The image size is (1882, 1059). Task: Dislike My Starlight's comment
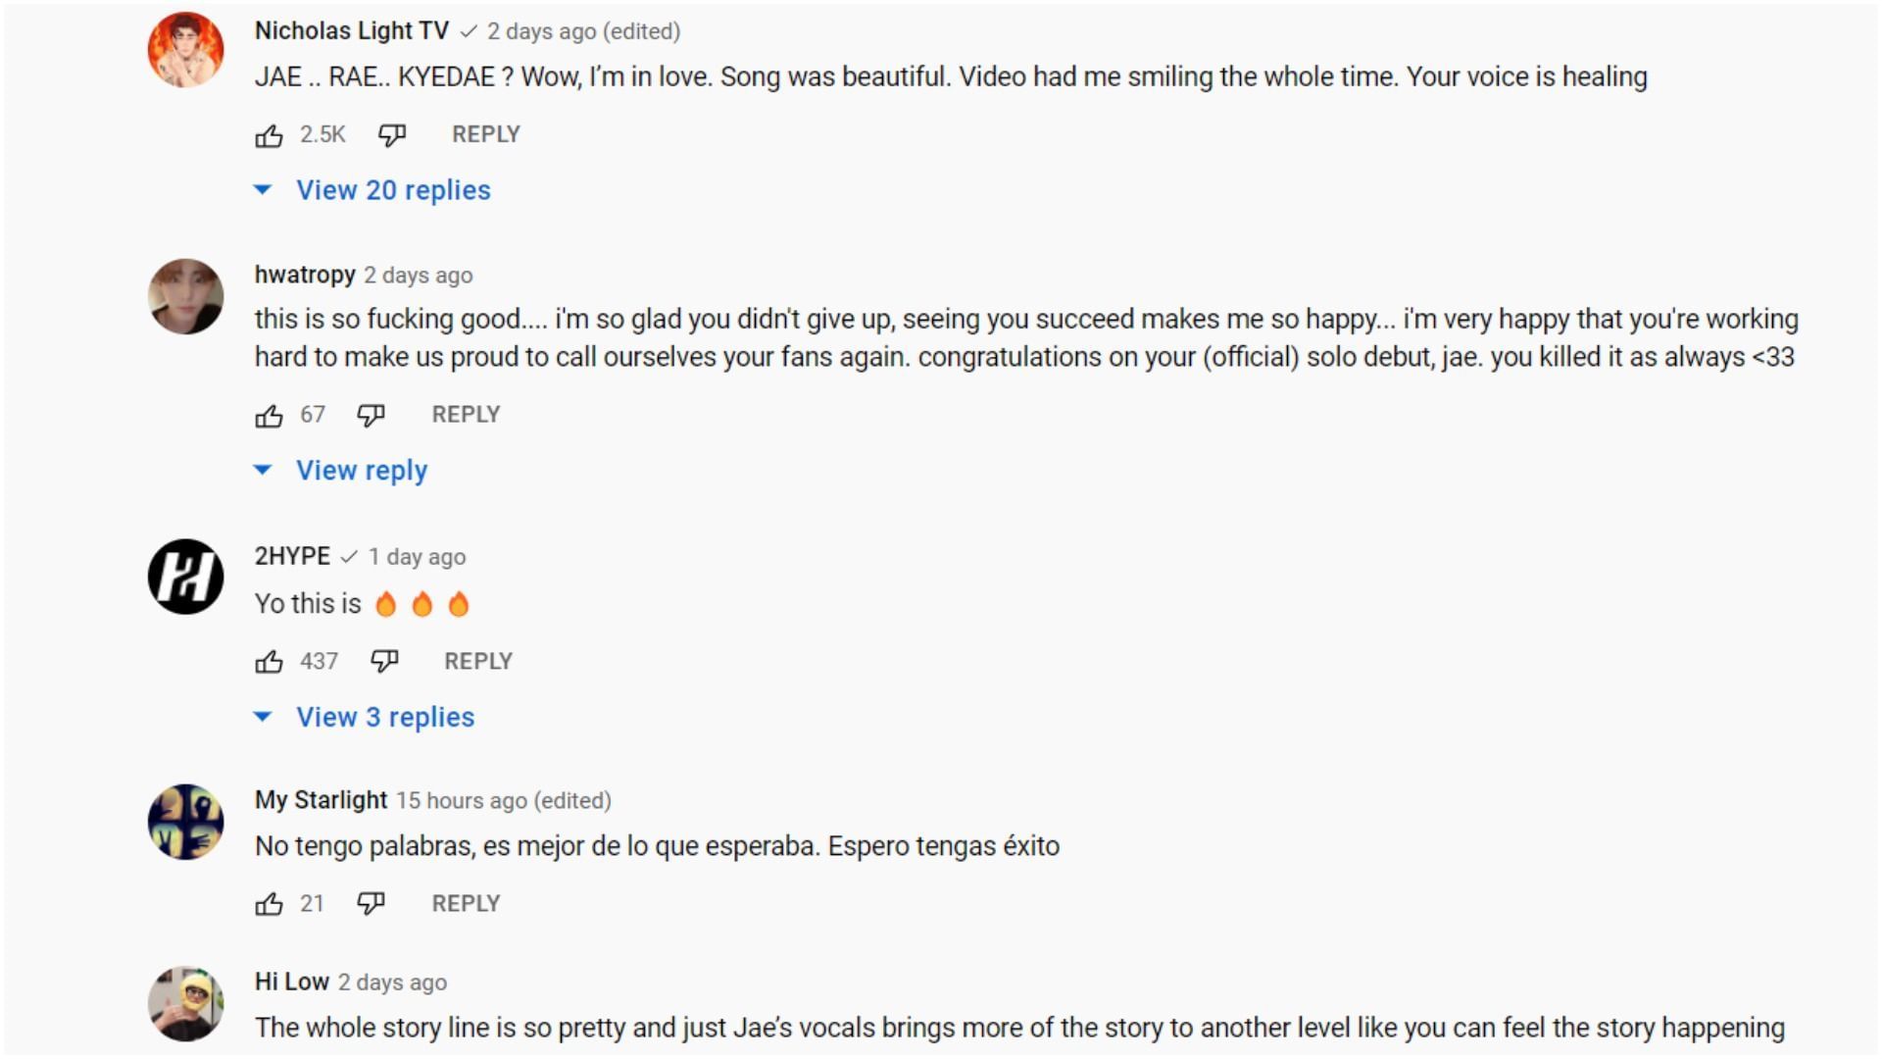click(371, 904)
